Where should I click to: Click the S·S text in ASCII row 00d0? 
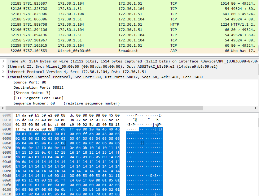point(153,176)
